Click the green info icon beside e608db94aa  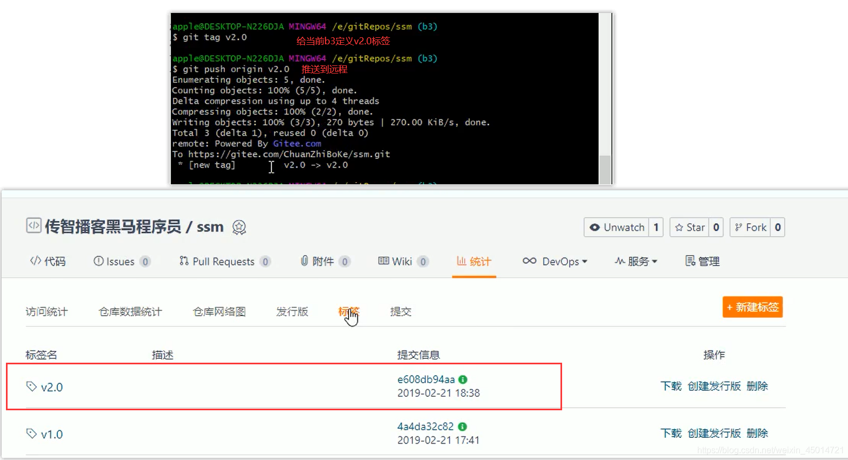pos(463,379)
